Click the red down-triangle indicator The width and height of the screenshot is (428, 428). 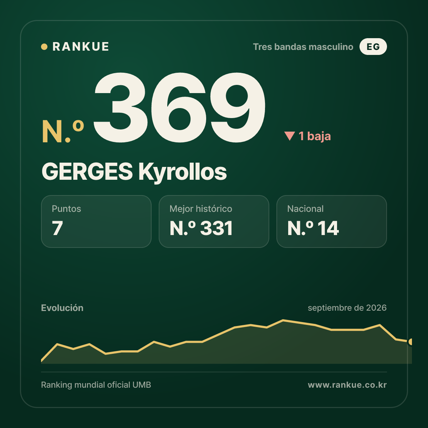pyautogui.click(x=289, y=136)
